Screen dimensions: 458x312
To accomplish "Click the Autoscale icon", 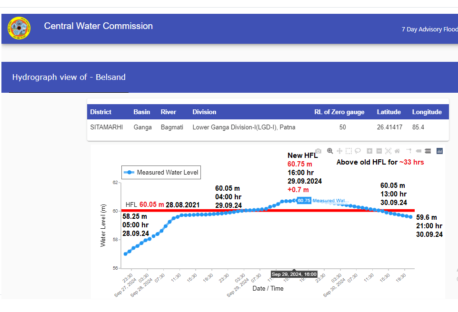I will (388, 151).
